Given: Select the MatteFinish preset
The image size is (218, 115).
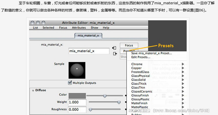Looking at the screenshot, I should [x=139, y=103].
